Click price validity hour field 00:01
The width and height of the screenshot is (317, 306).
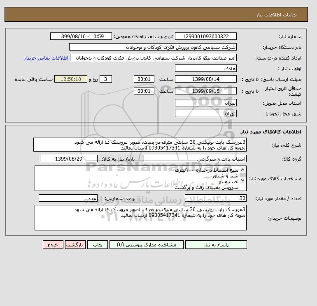[144, 91]
